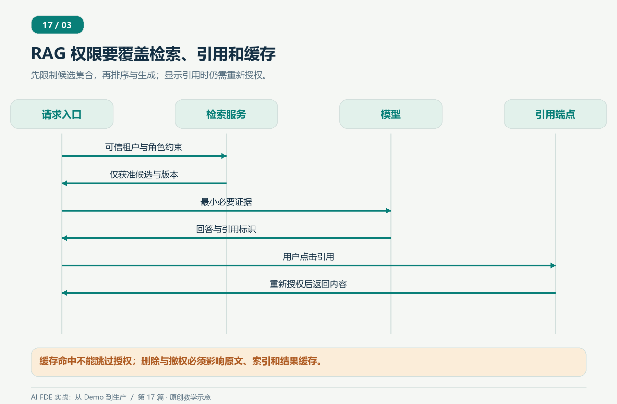Click the 17 / 03 page badge
The height and width of the screenshot is (404, 617).
[58, 25]
